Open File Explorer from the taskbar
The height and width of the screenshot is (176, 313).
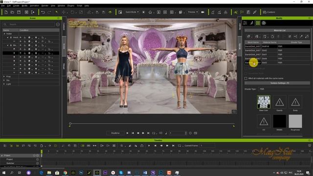coord(49,173)
